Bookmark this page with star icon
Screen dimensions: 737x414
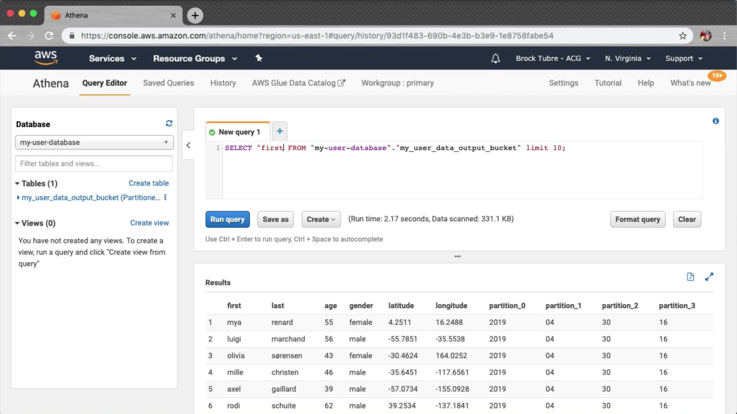[x=682, y=36]
